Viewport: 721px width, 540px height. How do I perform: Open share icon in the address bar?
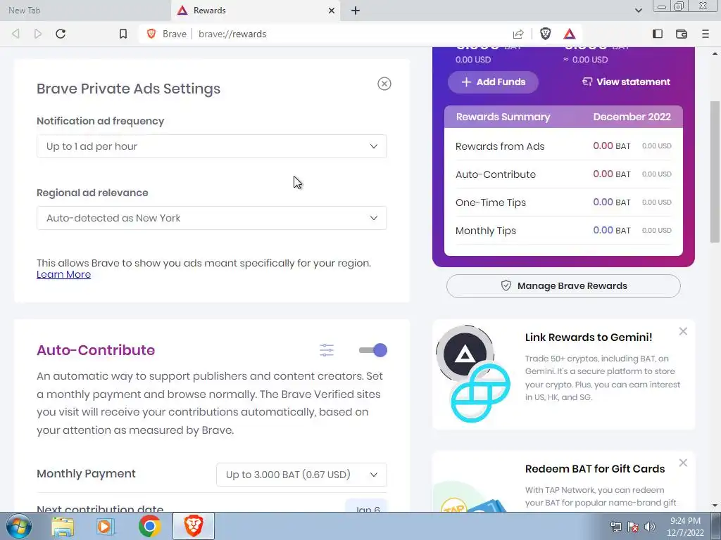518,34
